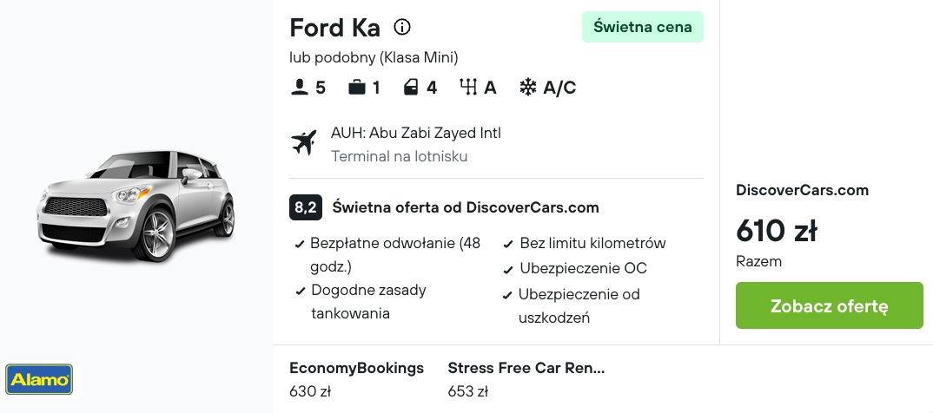Viewport: 933px width, 413px height.
Task: Click AUH: Abu Zabi Zayed Intl location
Action: pos(416,133)
